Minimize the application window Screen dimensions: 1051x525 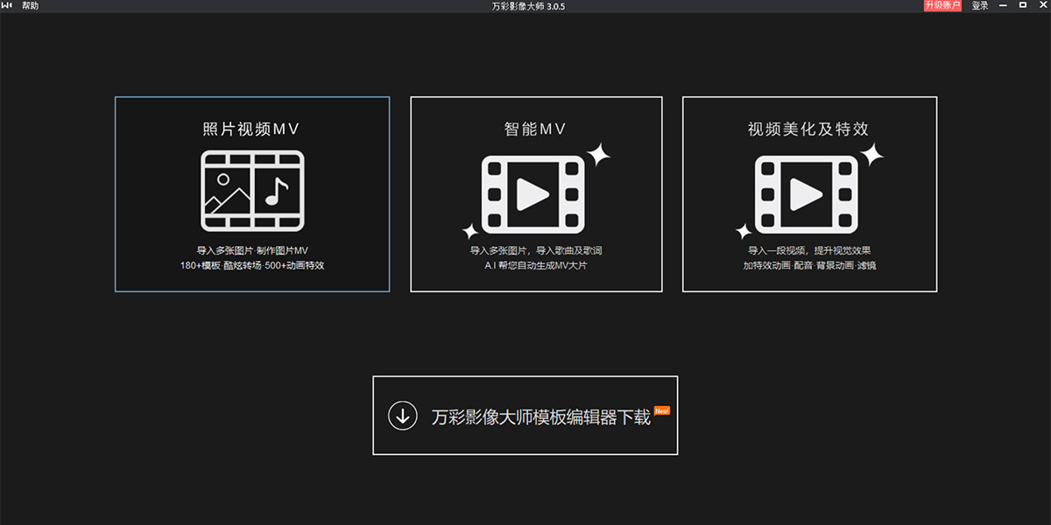[1004, 5]
